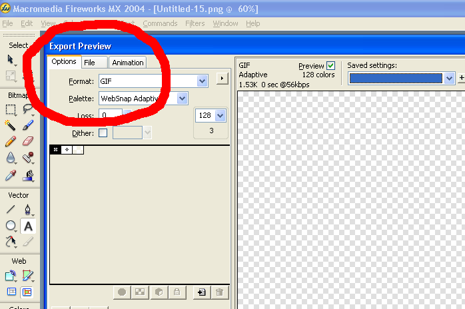Select the Line tool
This screenshot has height=309, width=465.
coord(11,210)
